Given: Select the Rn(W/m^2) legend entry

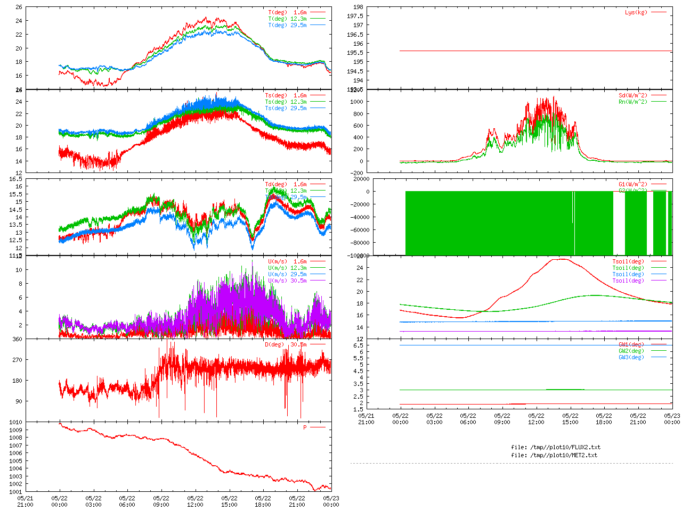Looking at the screenshot, I should tap(633, 102).
